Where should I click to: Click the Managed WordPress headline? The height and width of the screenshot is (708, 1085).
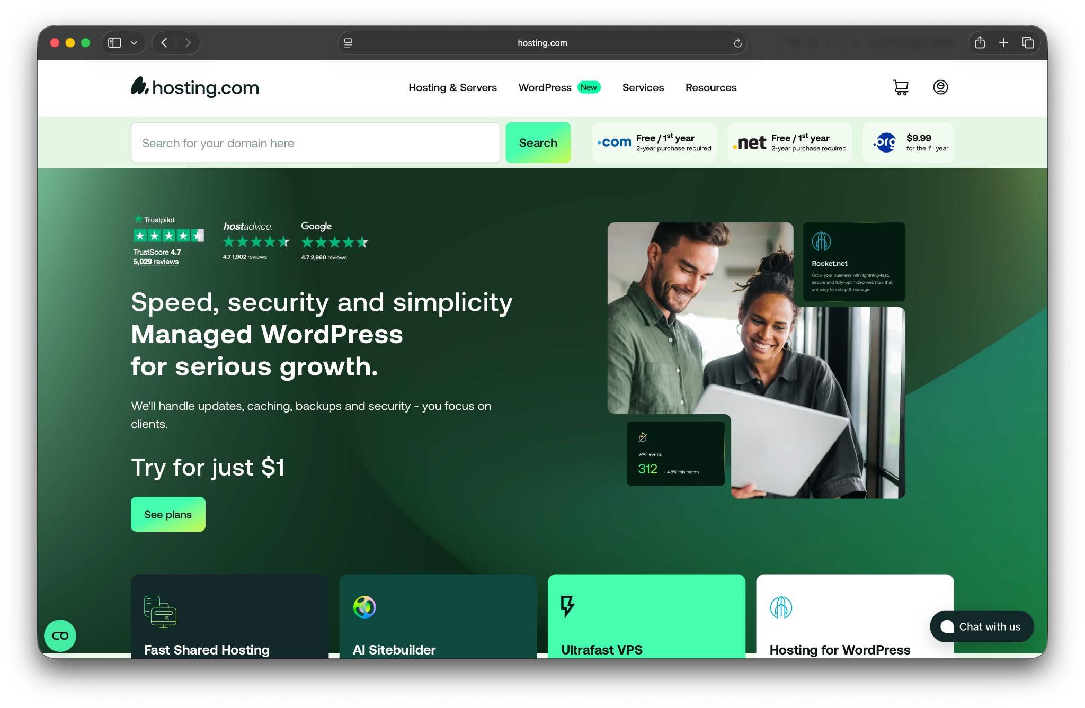[267, 334]
